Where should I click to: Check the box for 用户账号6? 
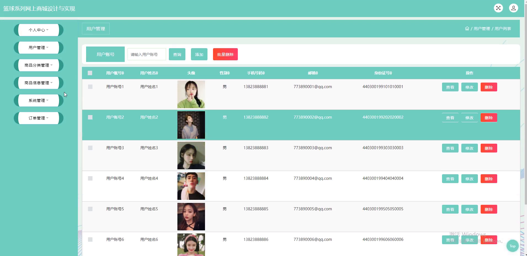(90, 239)
